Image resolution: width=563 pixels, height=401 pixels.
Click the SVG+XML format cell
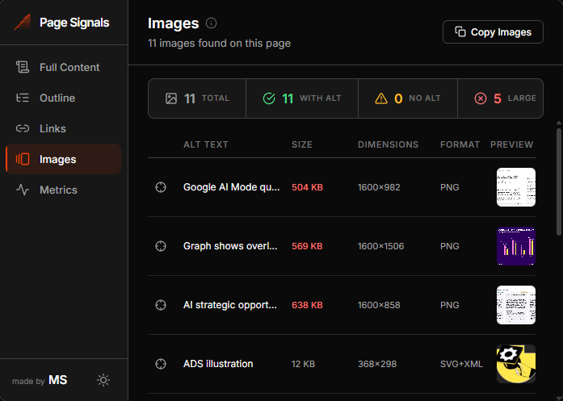[461, 364]
